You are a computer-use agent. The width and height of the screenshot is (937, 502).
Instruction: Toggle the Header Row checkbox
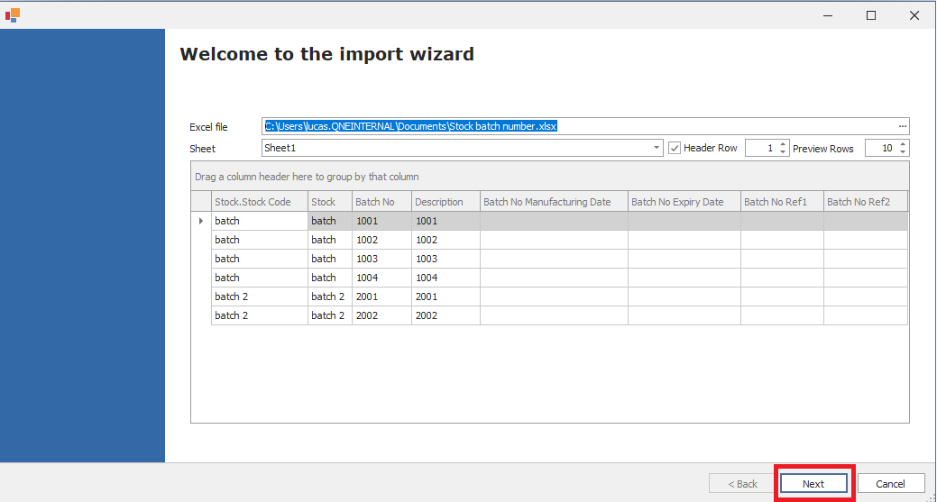(675, 148)
